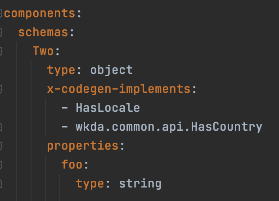Viewport: 279px width, 201px height.
Task: Click the HasLocale list entry
Action: click(108, 108)
